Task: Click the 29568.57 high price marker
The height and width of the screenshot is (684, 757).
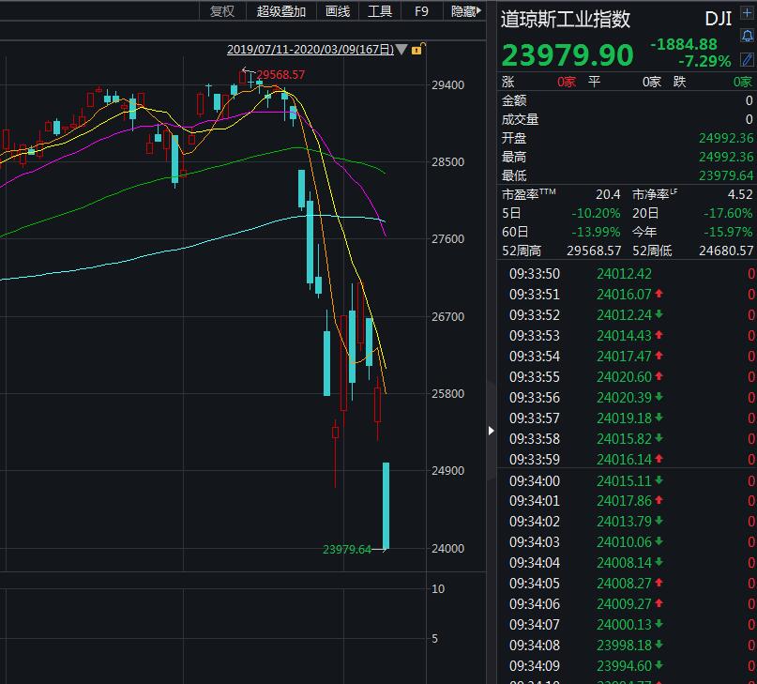Action: click(280, 74)
